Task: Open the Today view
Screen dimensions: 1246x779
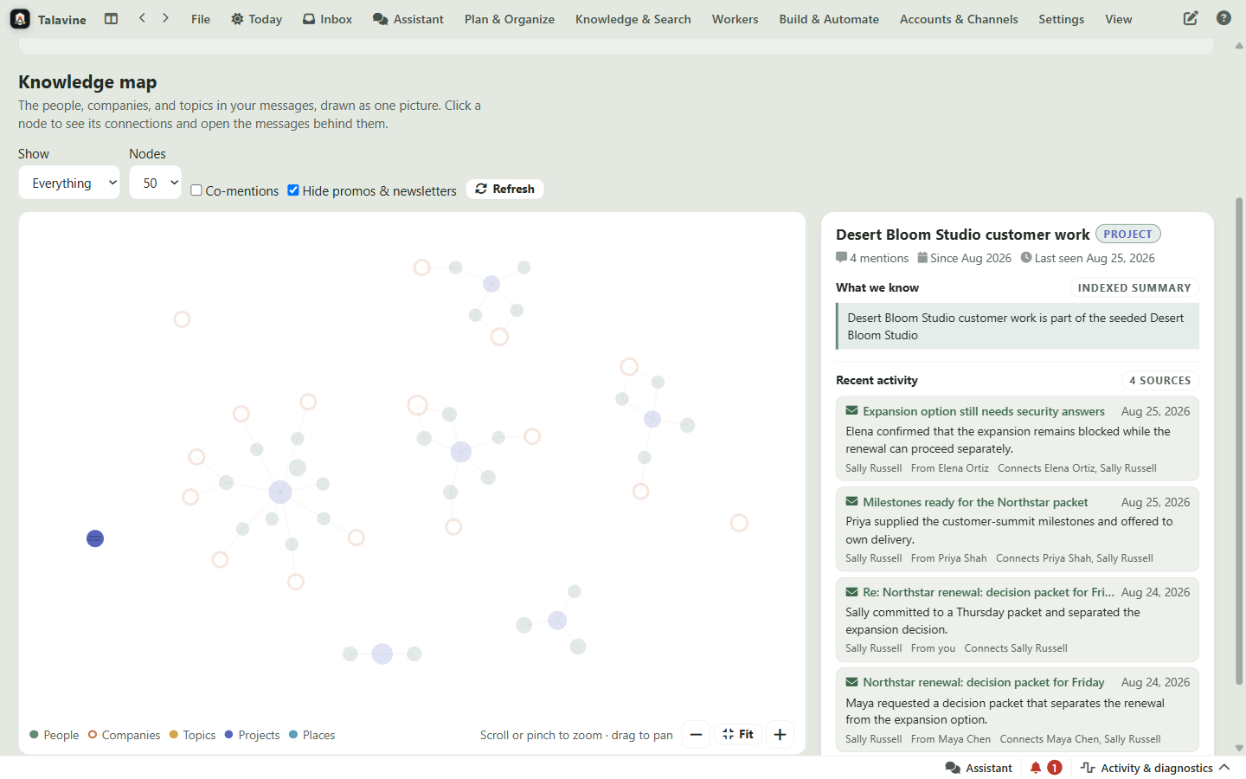Action: pyautogui.click(x=256, y=19)
